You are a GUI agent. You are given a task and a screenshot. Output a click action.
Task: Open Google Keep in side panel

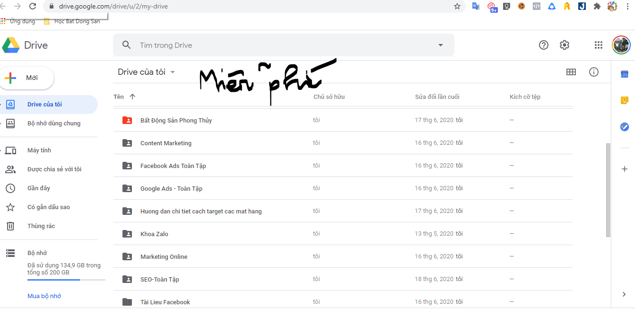pyautogui.click(x=624, y=100)
